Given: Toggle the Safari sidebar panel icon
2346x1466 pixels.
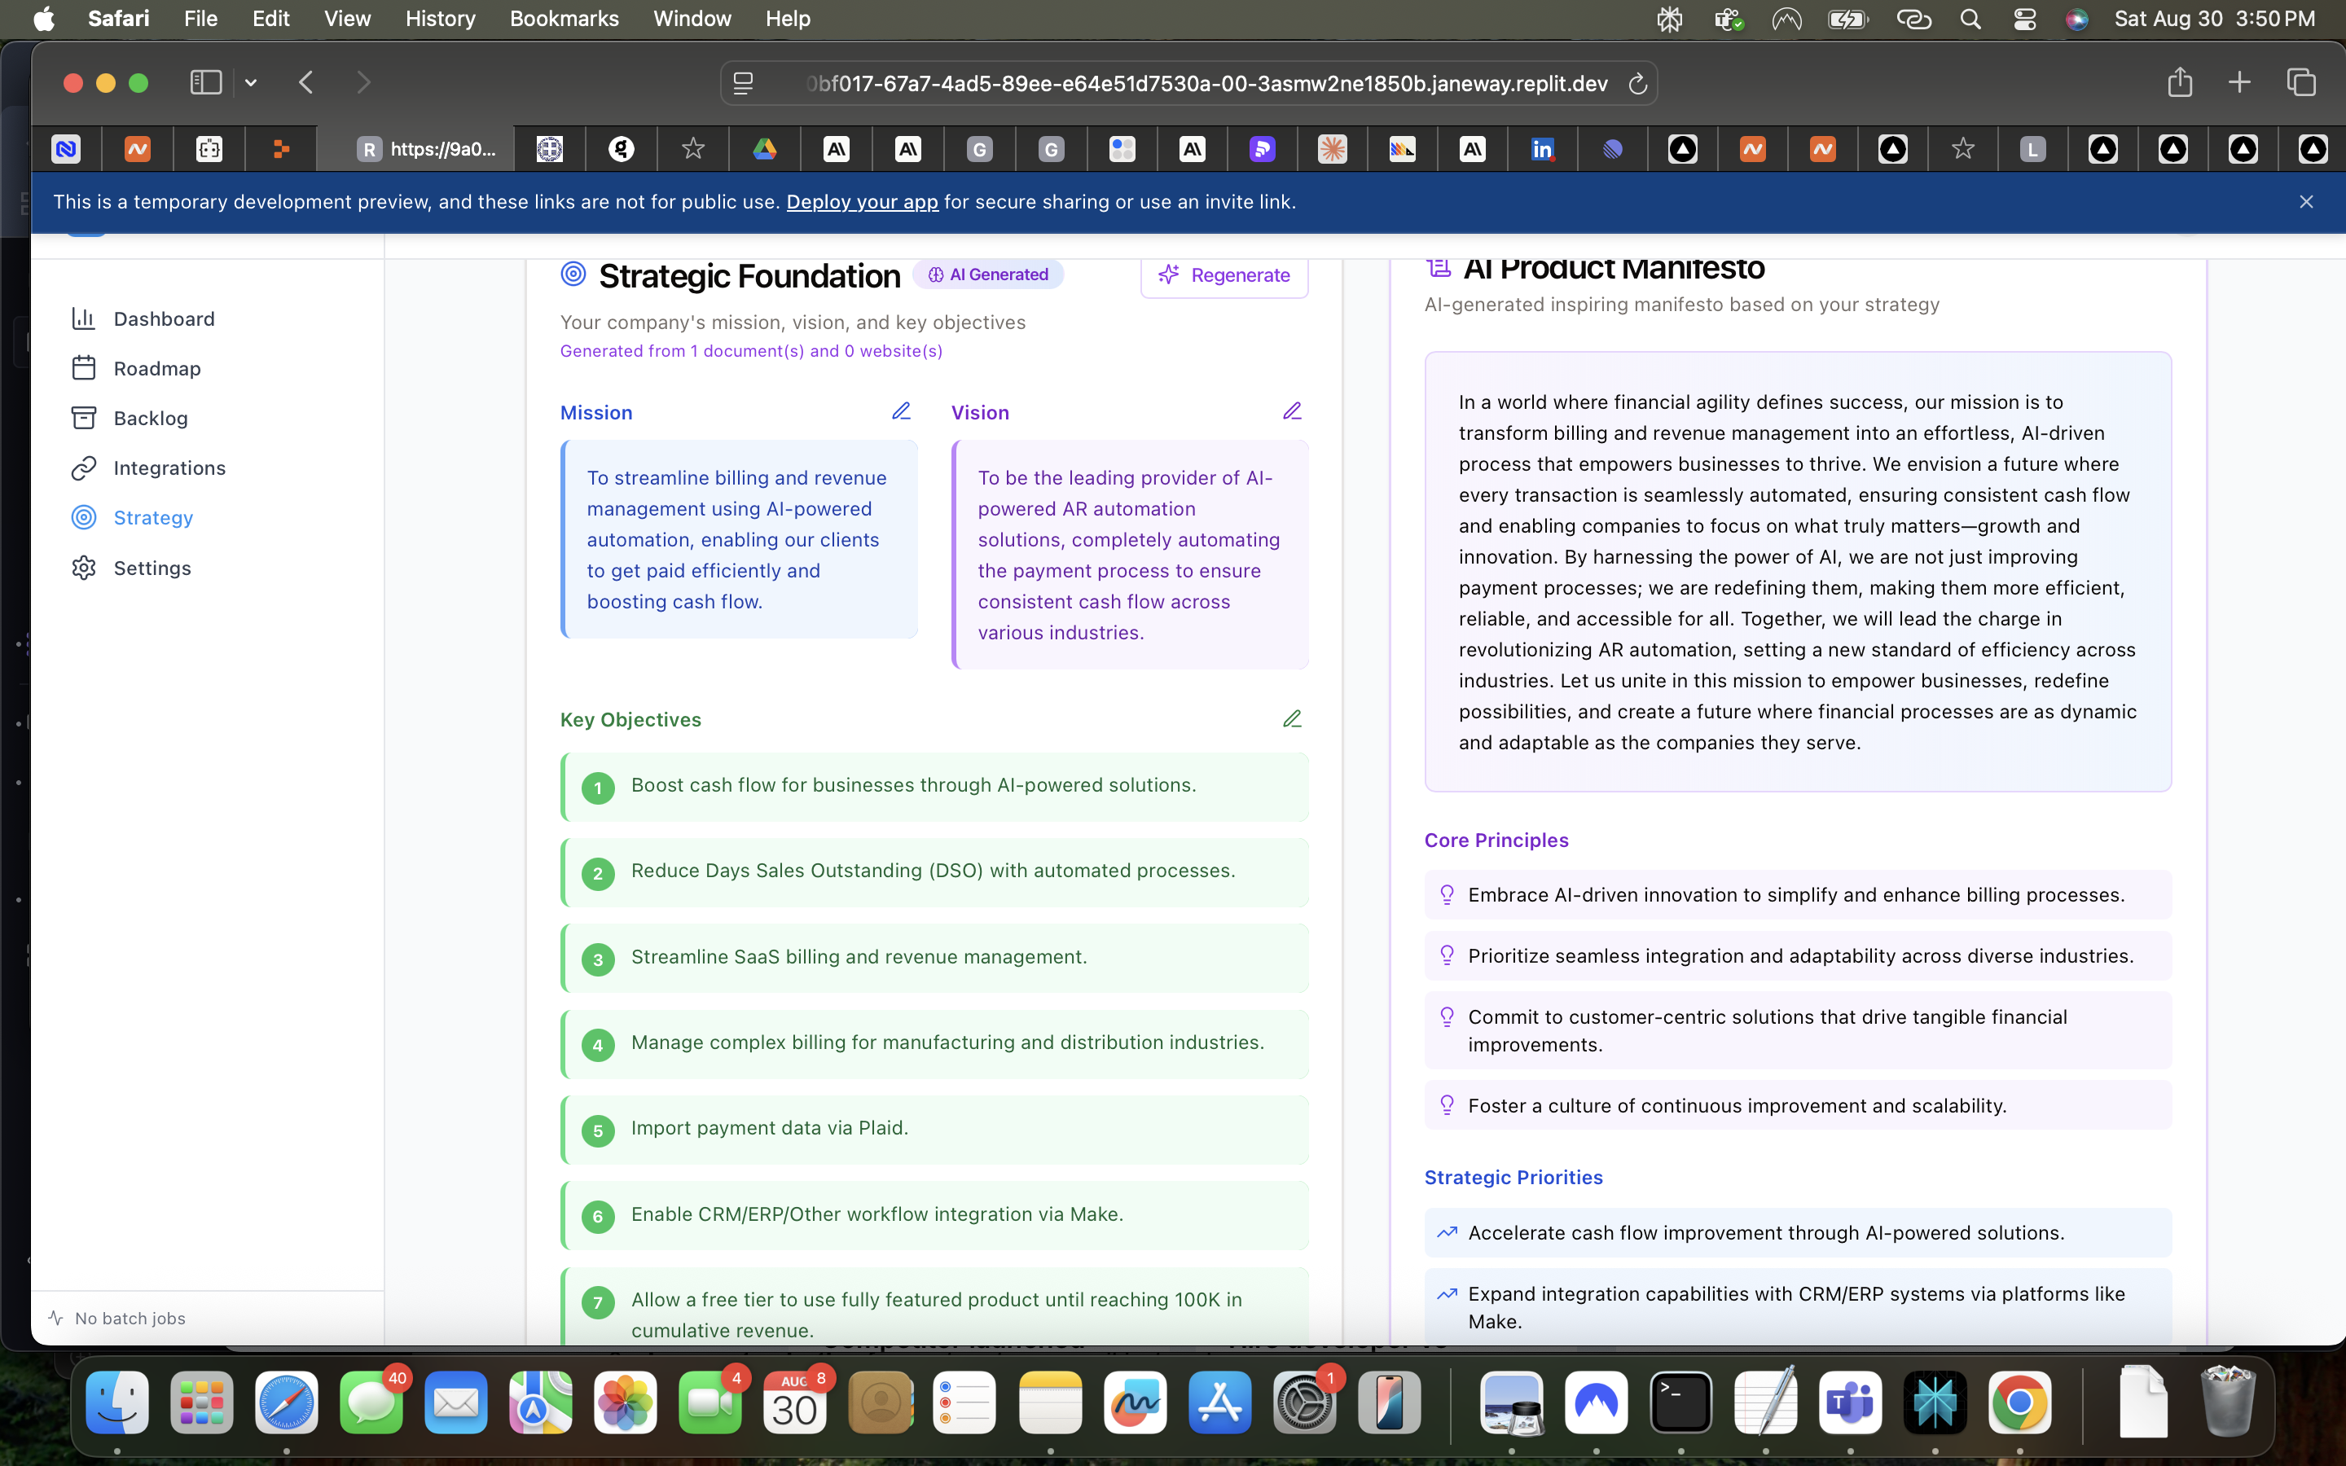Looking at the screenshot, I should click(204, 82).
